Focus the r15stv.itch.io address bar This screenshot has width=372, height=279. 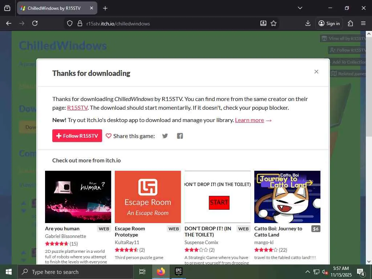[171, 24]
